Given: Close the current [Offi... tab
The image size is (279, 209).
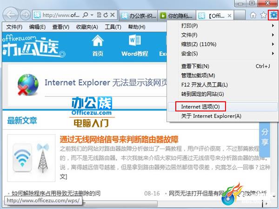Looking at the screenshot, I should click(x=229, y=16).
